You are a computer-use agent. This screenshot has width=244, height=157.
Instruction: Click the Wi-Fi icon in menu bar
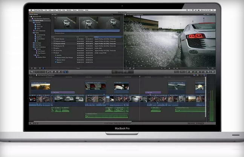(193, 10)
